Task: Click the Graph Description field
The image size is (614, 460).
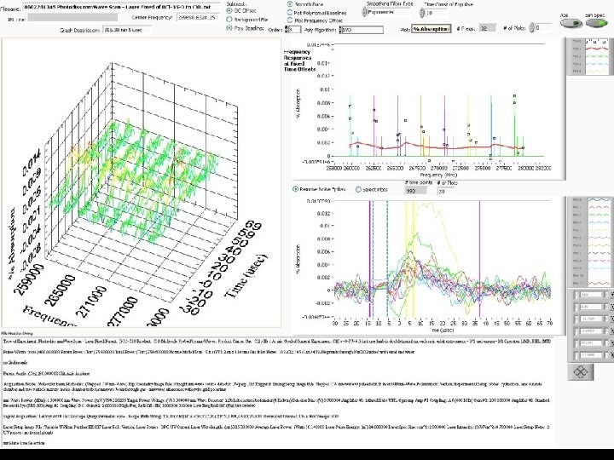Action: [x=126, y=30]
